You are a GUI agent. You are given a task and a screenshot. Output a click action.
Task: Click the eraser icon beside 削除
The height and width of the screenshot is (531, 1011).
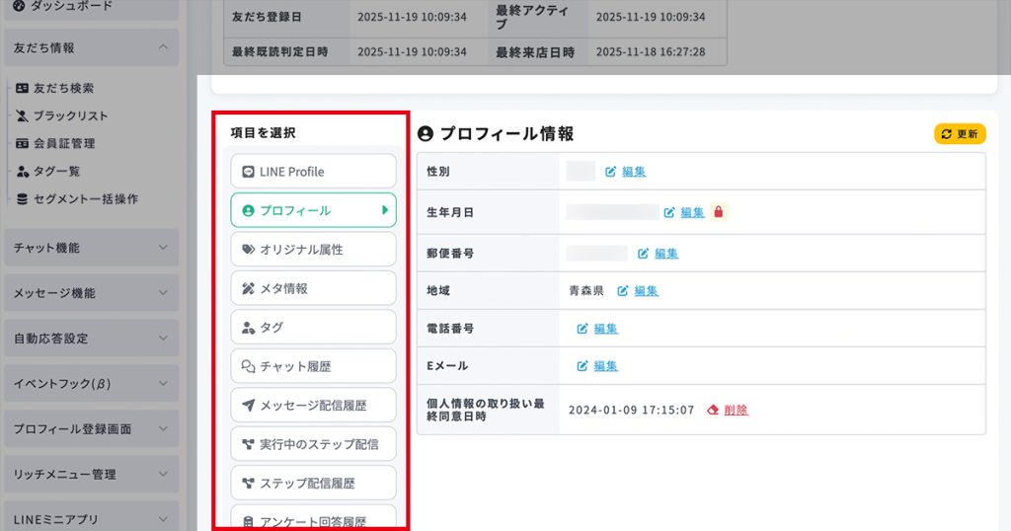pos(713,410)
